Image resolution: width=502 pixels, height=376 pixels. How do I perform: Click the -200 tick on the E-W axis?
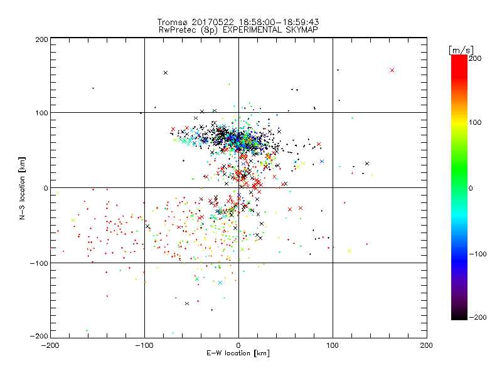[x=50, y=345]
